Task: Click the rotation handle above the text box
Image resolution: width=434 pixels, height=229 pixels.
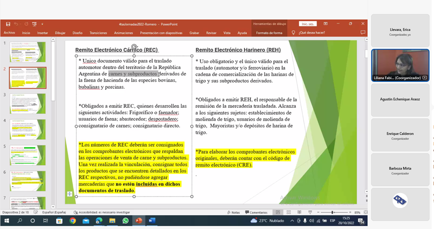Action: click(134, 46)
